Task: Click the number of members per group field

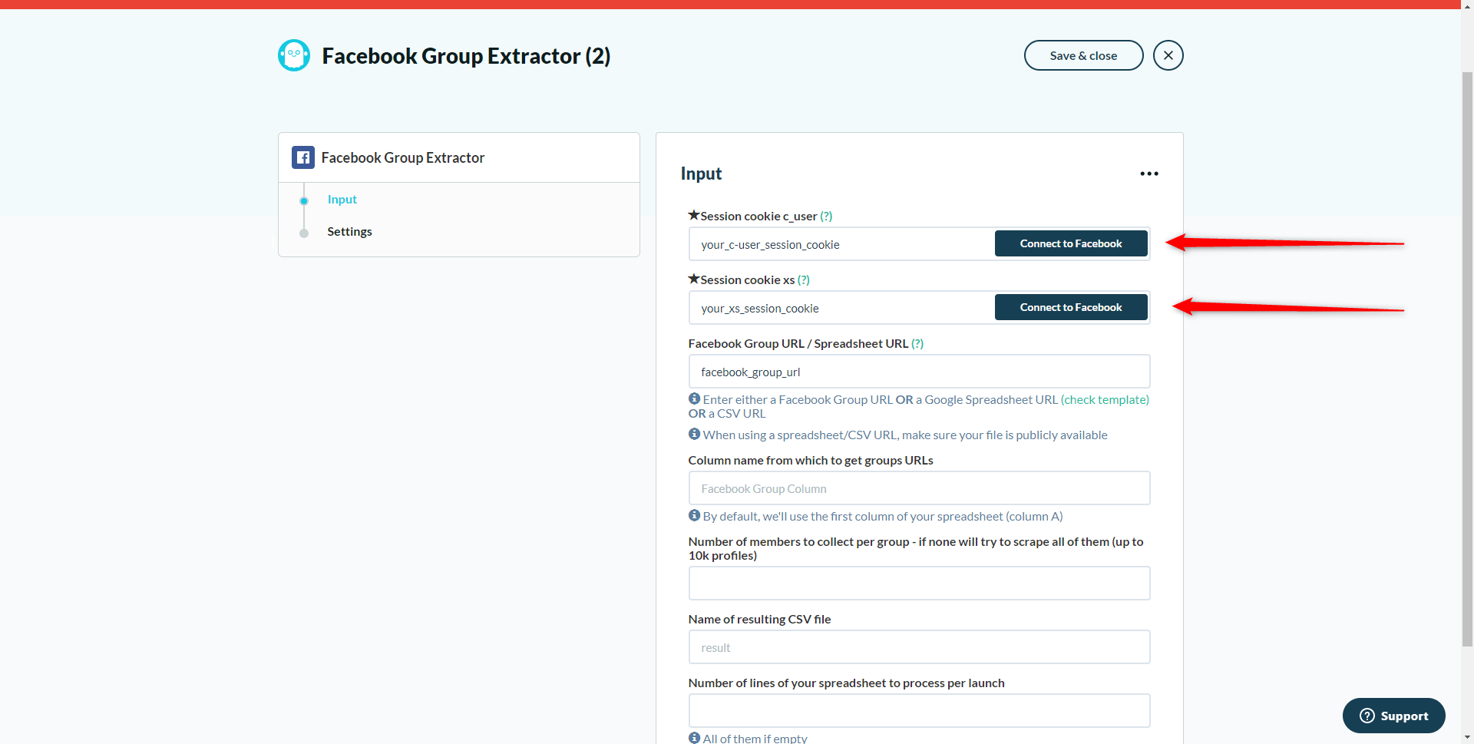Action: coord(919,584)
